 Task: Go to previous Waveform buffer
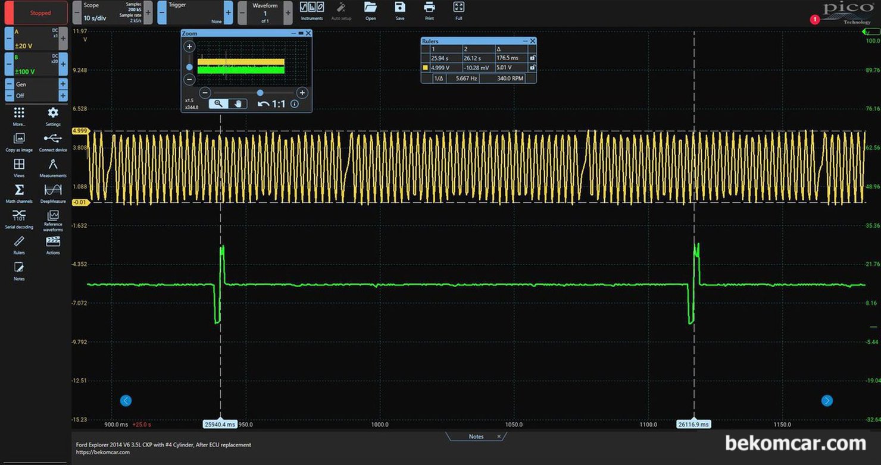pos(242,12)
